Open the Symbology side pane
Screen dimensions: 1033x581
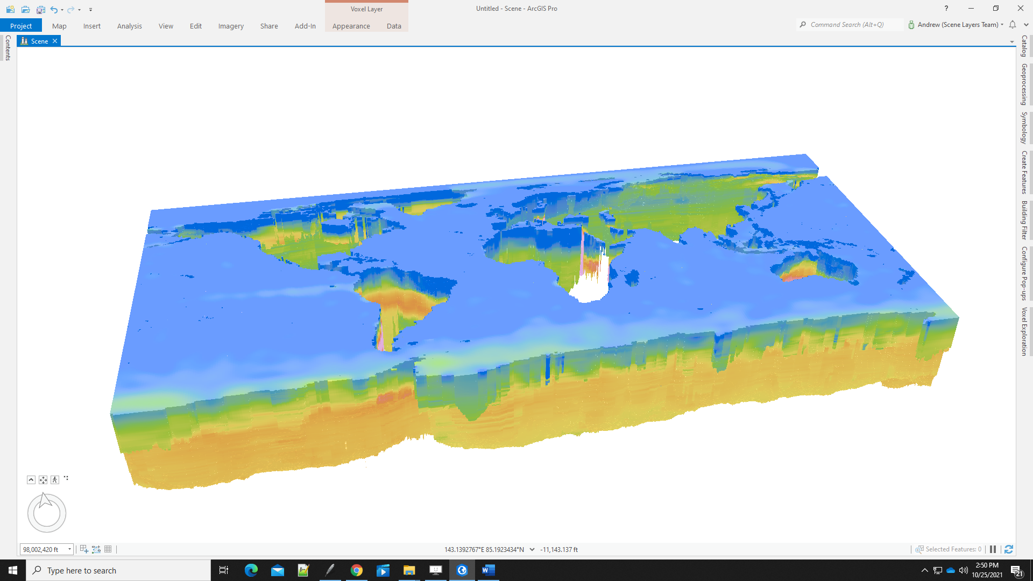[1024, 127]
